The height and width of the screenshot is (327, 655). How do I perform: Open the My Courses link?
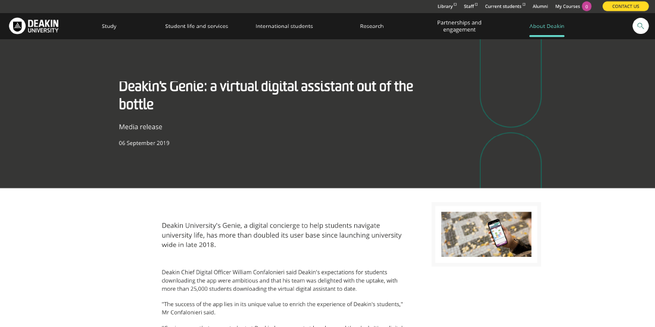[567, 7]
